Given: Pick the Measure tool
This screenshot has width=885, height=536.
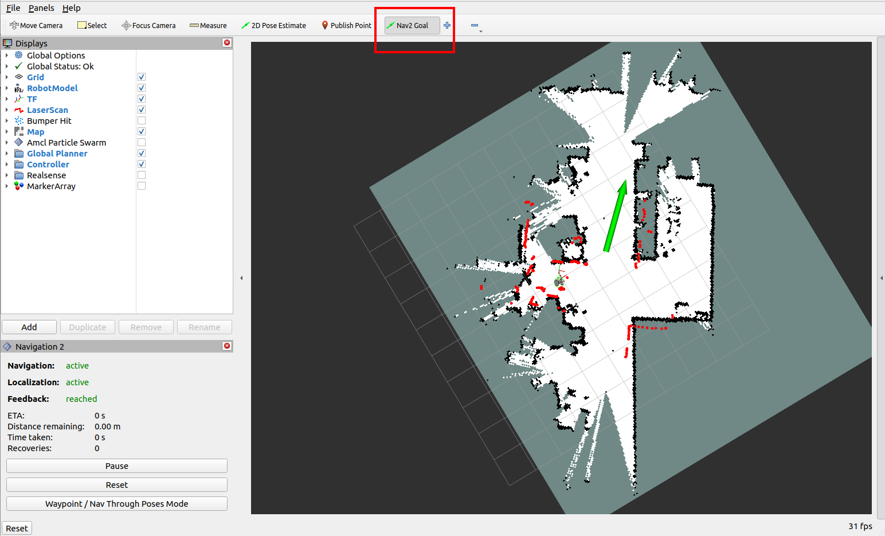Looking at the screenshot, I should 208,25.
